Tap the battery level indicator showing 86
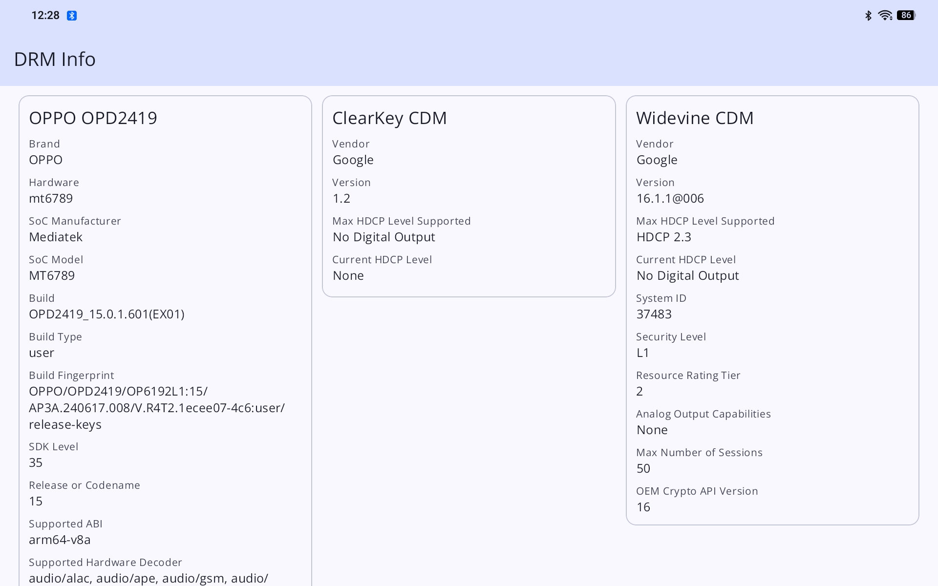 pos(906,16)
